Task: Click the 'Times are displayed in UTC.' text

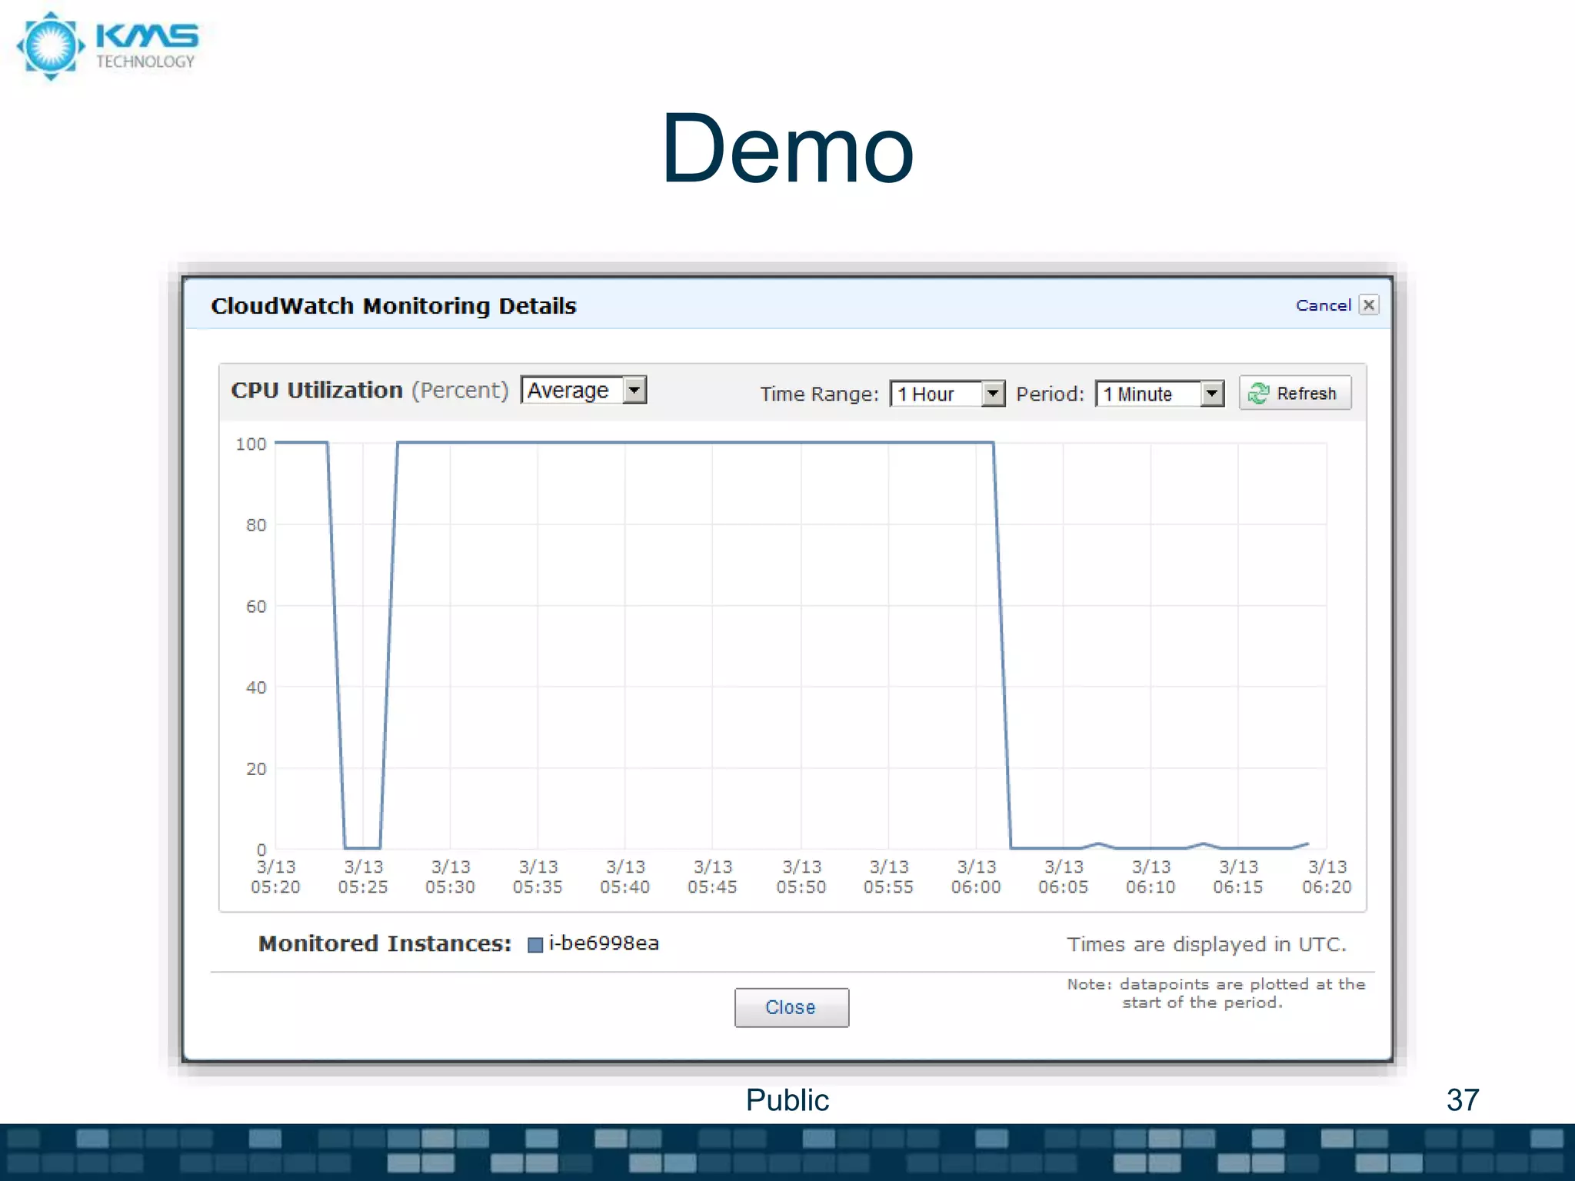Action: (1207, 944)
